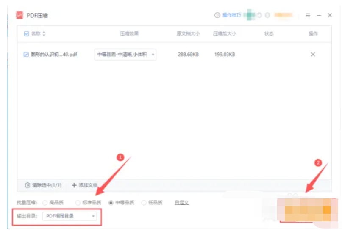
Task: Open the hamburger menu in title bar
Action: pyautogui.click(x=308, y=15)
